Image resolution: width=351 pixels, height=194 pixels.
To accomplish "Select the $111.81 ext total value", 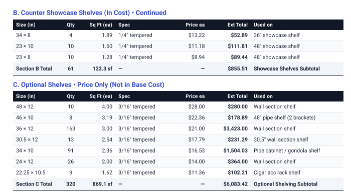I will 238,46.
